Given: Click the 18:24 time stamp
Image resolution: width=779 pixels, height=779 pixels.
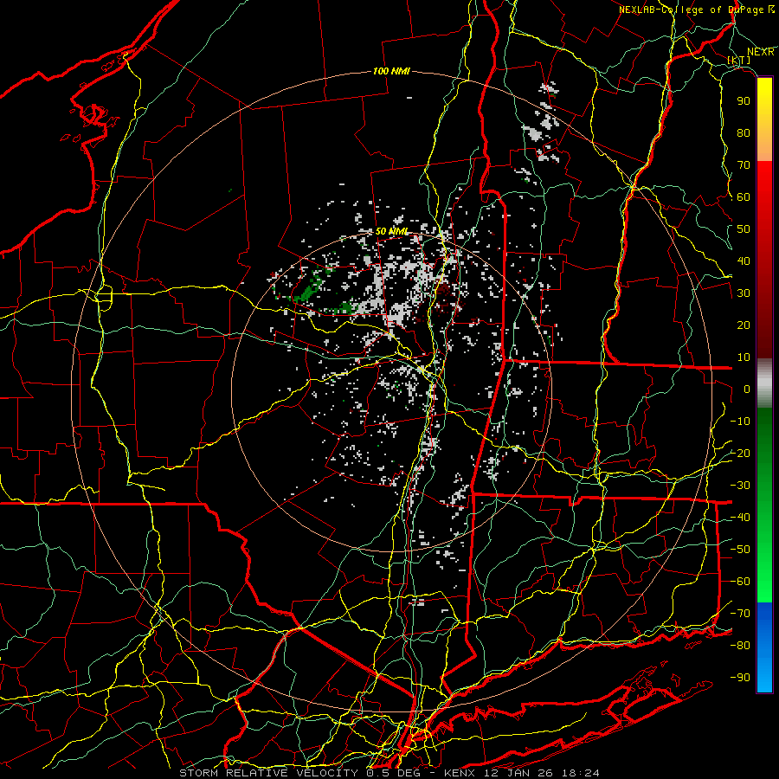Looking at the screenshot, I should (x=580, y=773).
